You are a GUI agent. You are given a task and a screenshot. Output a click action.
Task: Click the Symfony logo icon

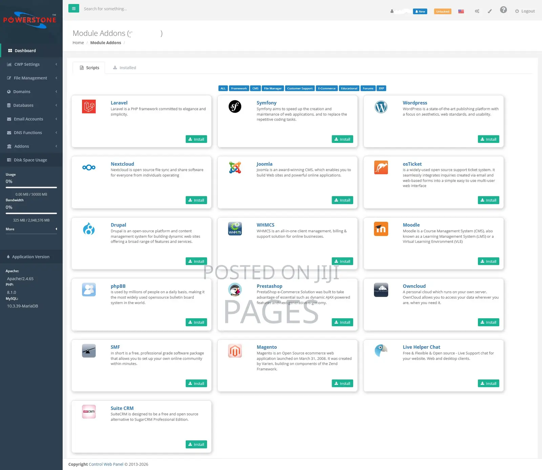(x=235, y=107)
